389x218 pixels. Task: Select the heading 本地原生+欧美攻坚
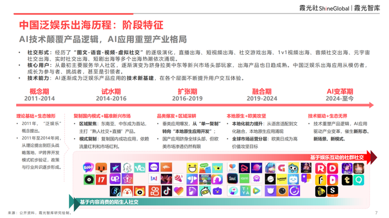pos(246,116)
